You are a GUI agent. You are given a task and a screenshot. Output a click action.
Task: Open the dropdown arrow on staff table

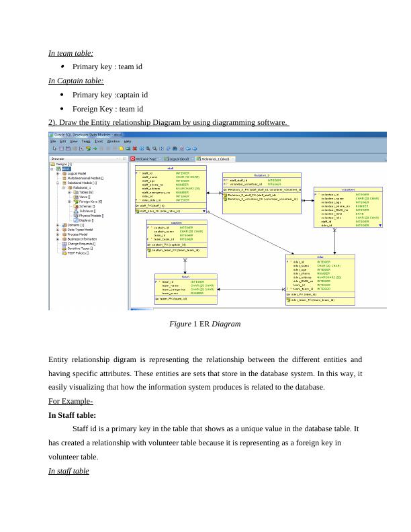(x=203, y=210)
